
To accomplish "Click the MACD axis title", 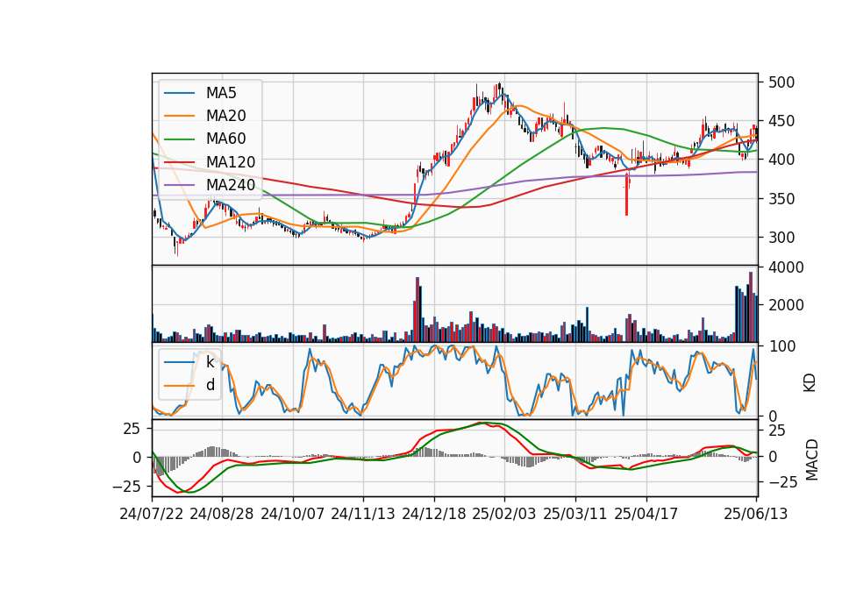I will (811, 460).
